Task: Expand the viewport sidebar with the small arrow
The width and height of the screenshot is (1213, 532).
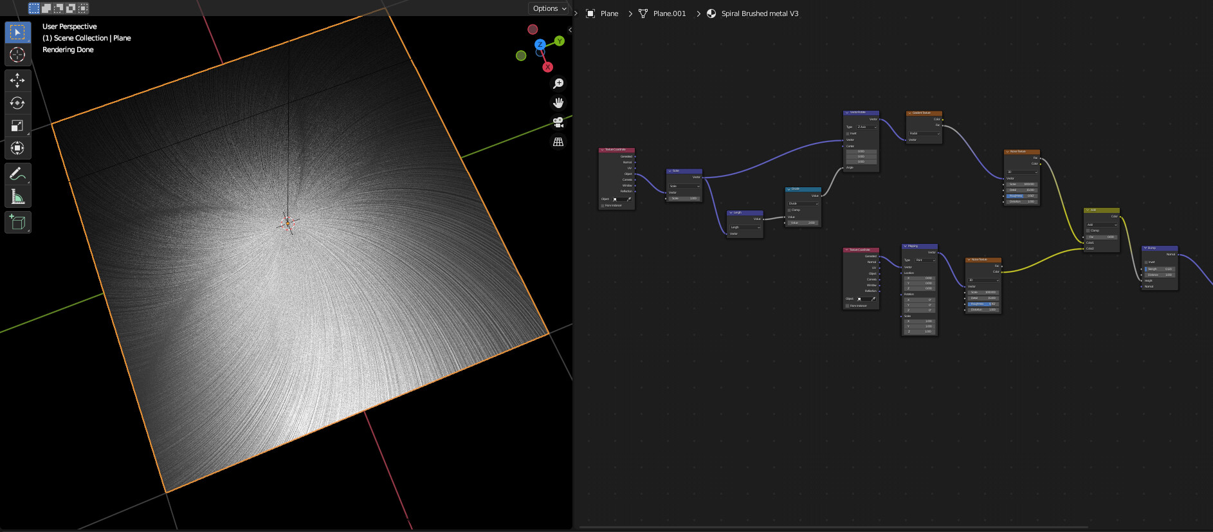Action: [x=570, y=30]
